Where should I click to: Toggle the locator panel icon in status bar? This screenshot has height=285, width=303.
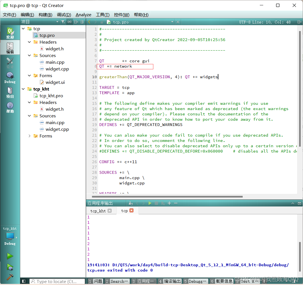coord(24,281)
